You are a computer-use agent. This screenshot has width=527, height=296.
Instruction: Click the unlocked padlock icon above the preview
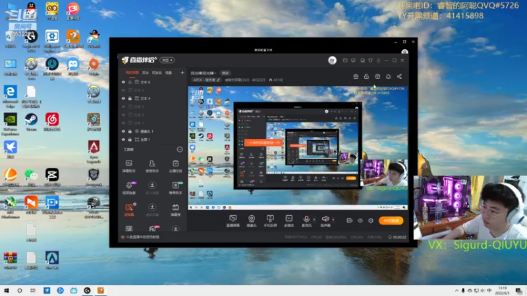(366, 76)
